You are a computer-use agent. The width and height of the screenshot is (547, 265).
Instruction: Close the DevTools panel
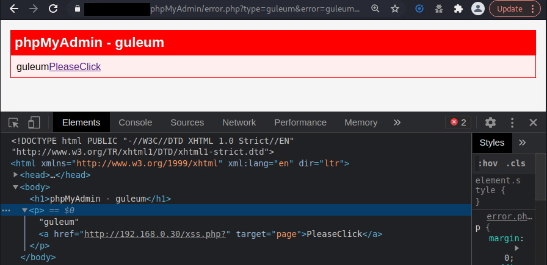533,122
